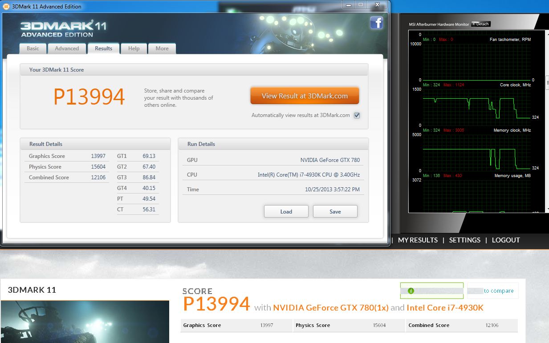Click the 3DMark 11 underwater thumbnail image
Image resolution: width=549 pixels, height=343 pixels.
85,322
